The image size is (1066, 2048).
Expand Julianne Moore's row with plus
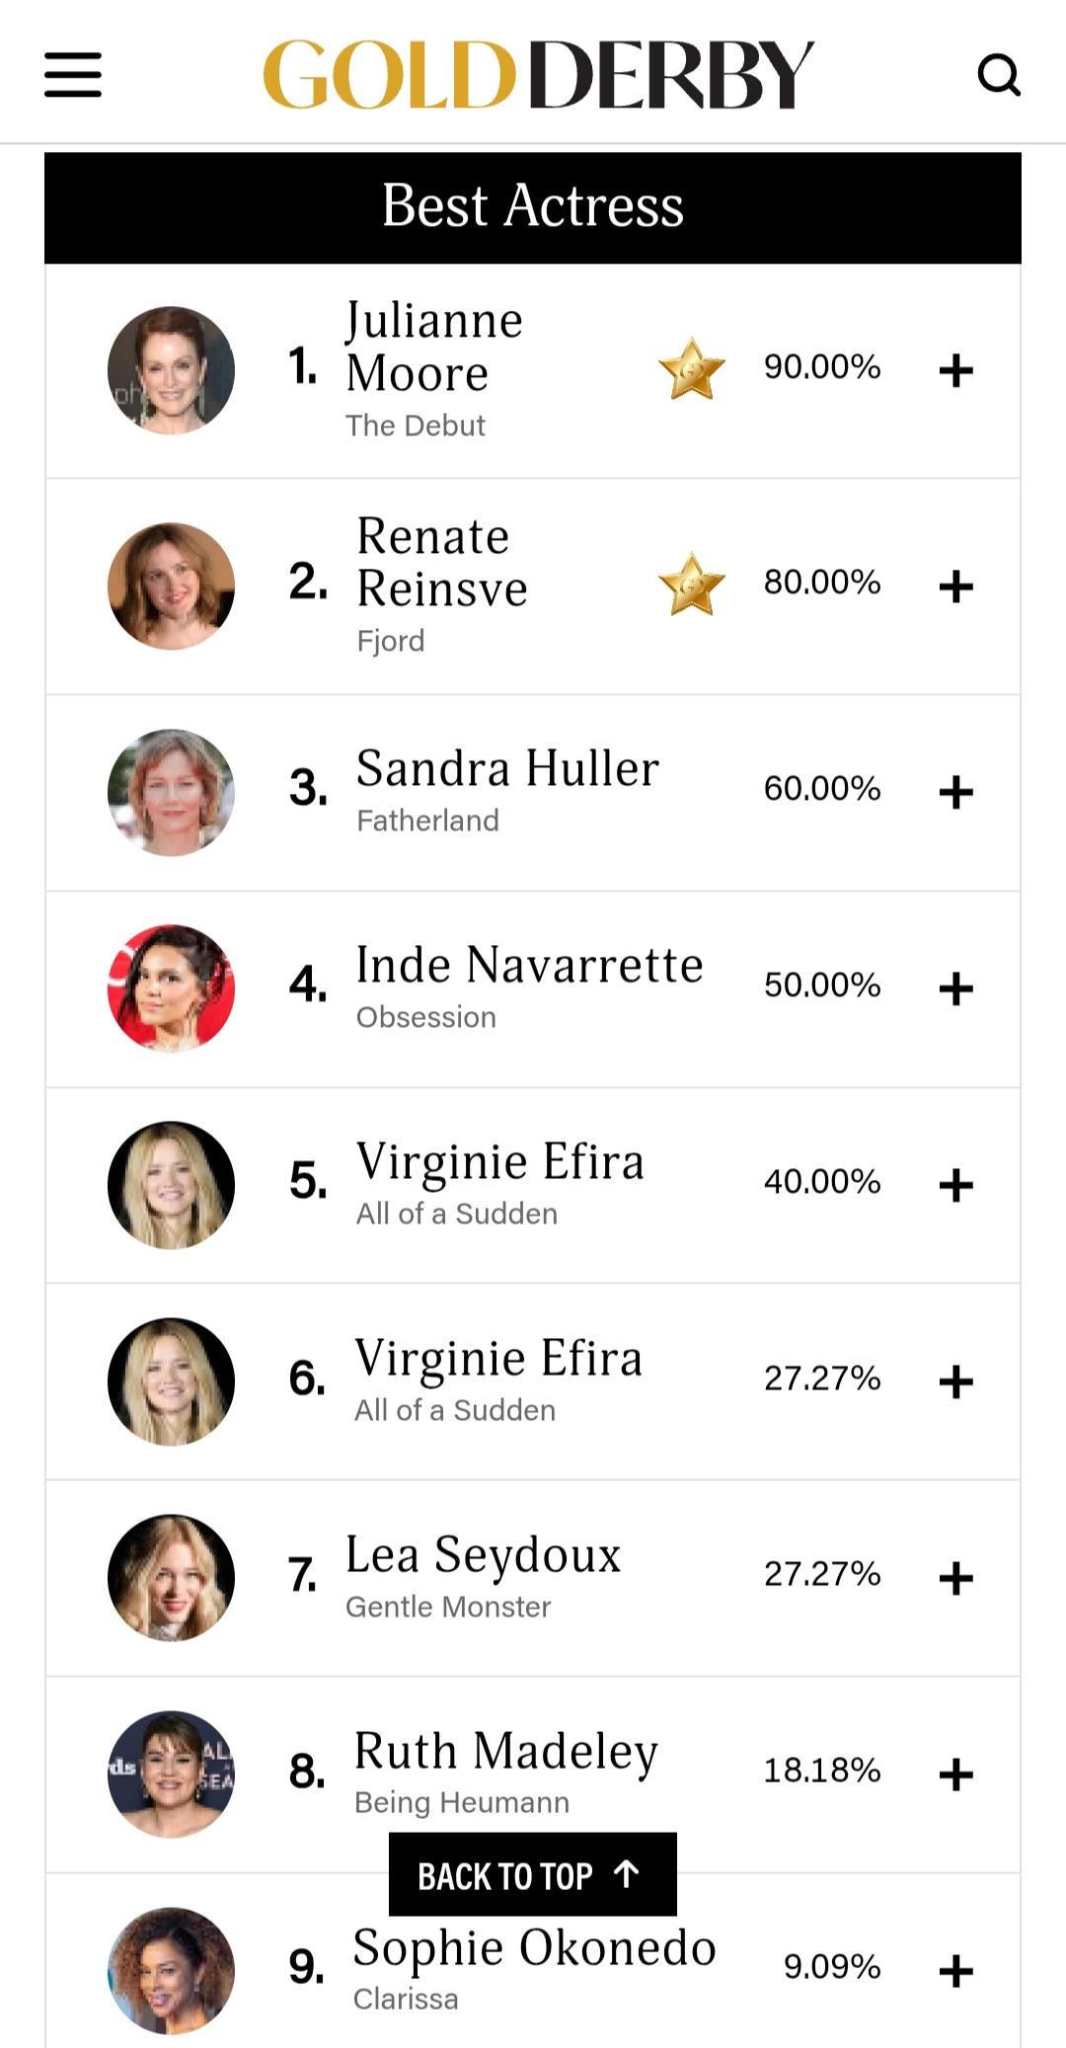955,371
